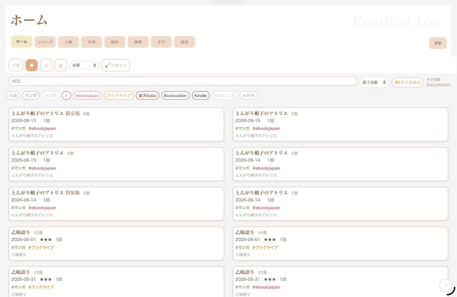Toggle the 楽天kobo filter chip
Viewport: 457px width, 297px height.
[147, 95]
